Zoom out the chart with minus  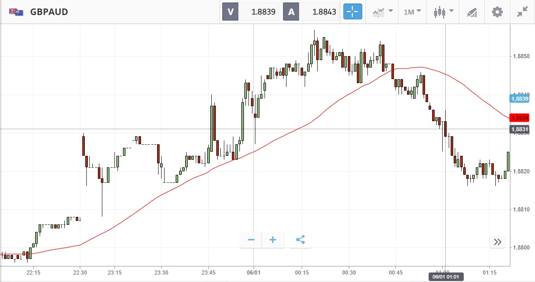[251, 240]
